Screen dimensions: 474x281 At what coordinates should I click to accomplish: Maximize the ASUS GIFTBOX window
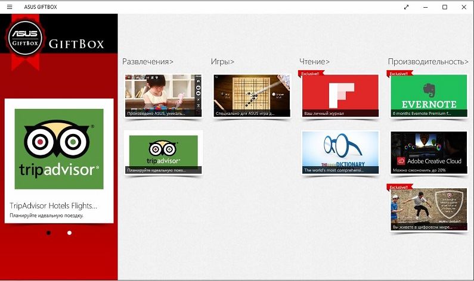445,7
